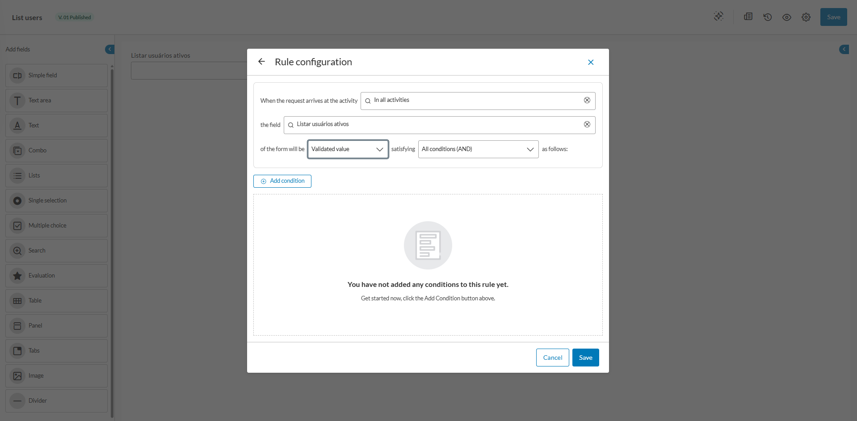Collapse the Add fields panel
The height and width of the screenshot is (421, 857).
point(109,49)
